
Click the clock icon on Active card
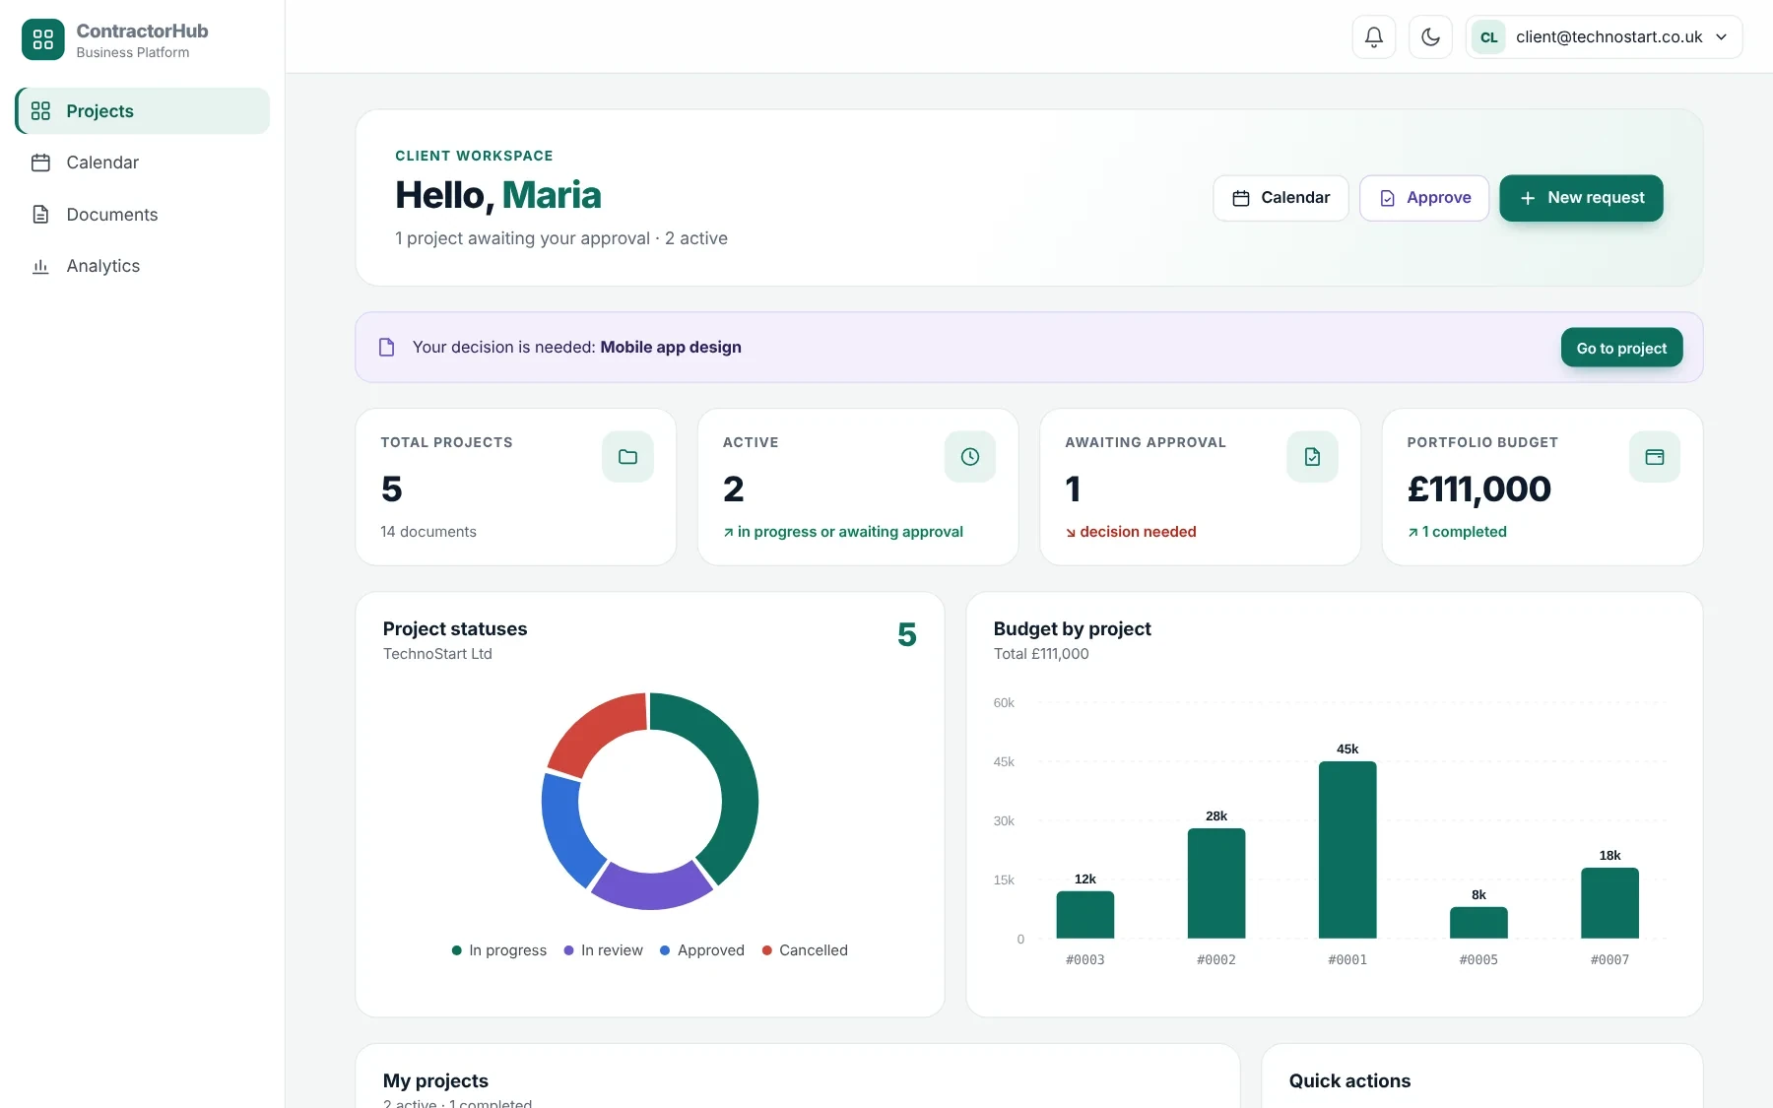click(970, 457)
